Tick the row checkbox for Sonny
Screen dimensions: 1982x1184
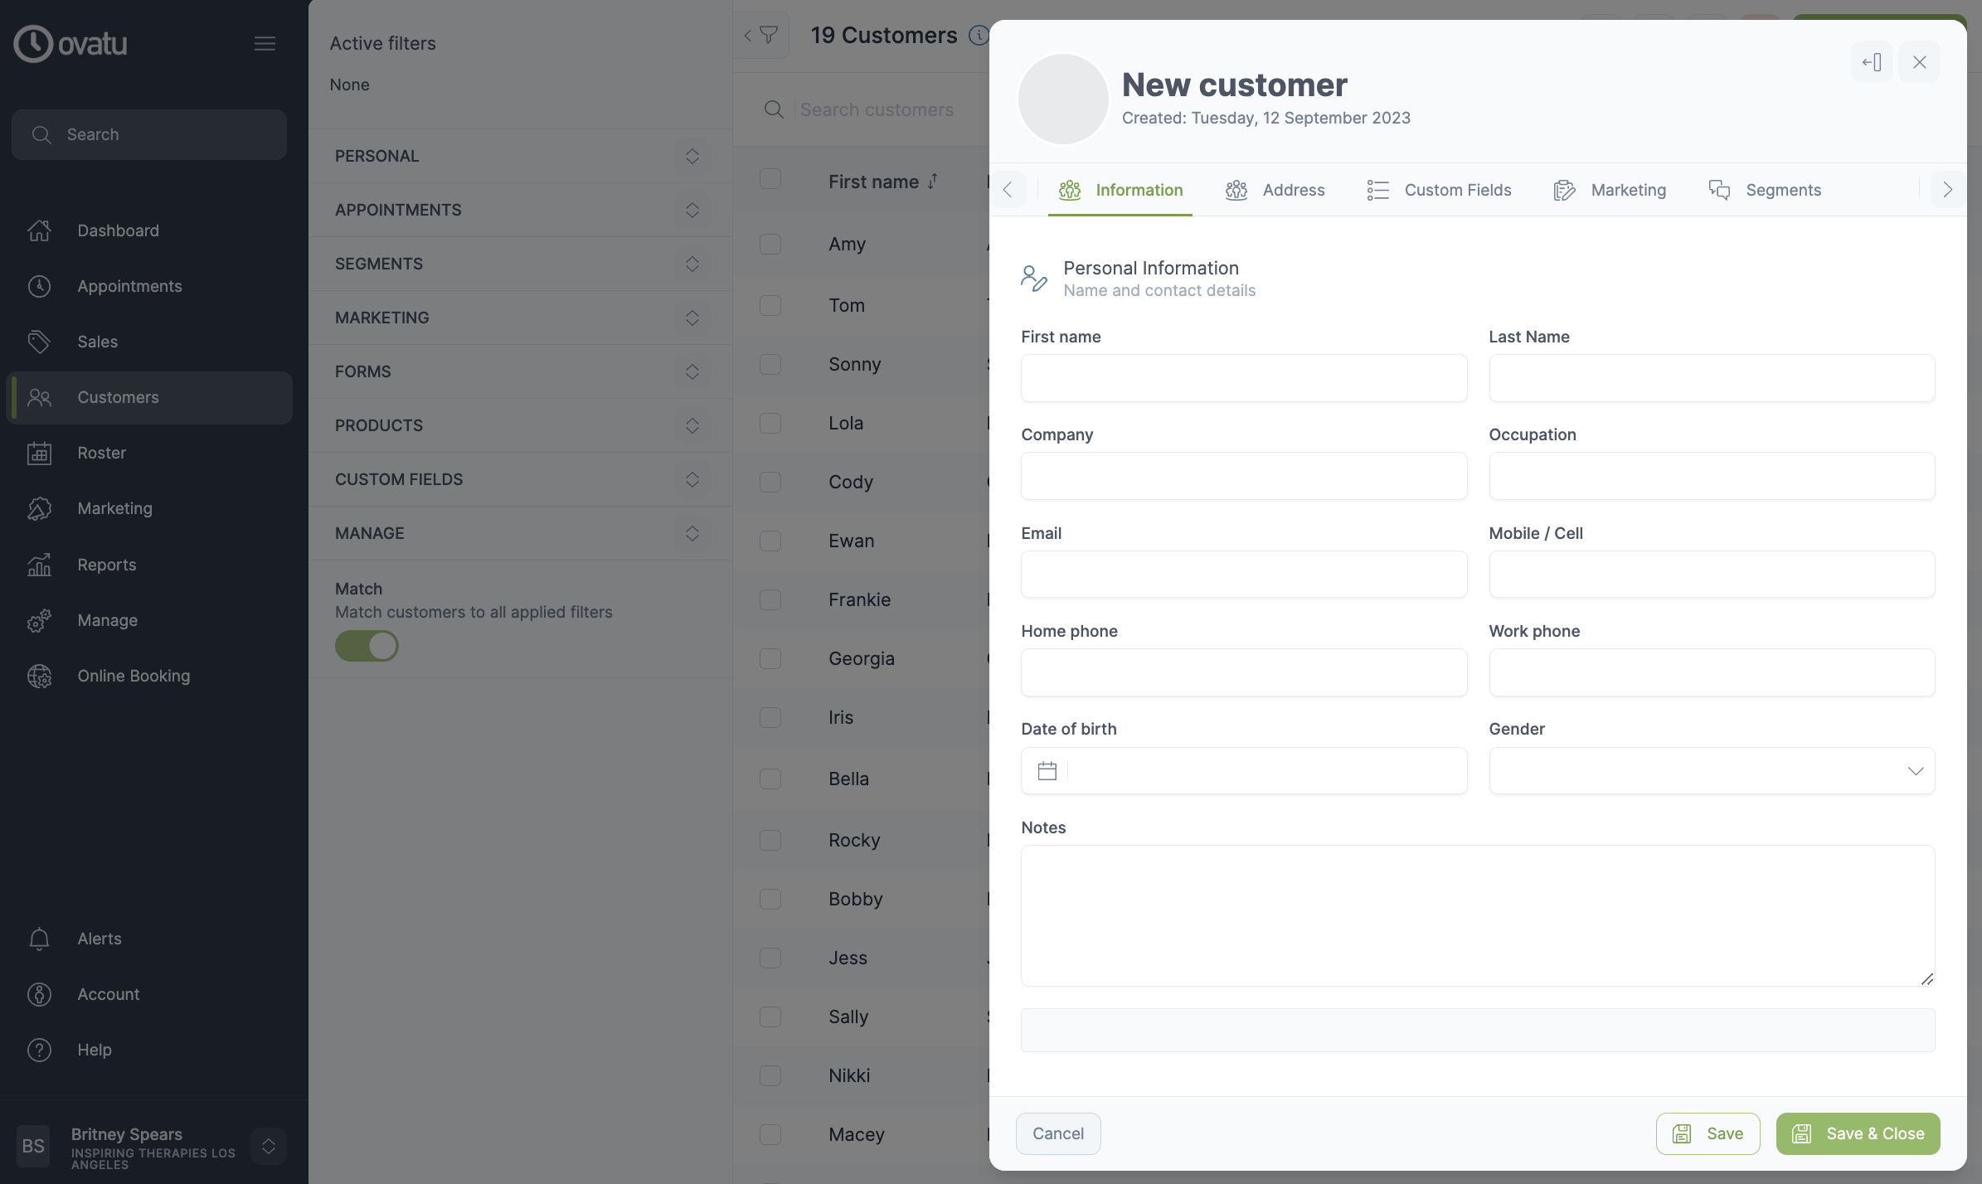[770, 364]
